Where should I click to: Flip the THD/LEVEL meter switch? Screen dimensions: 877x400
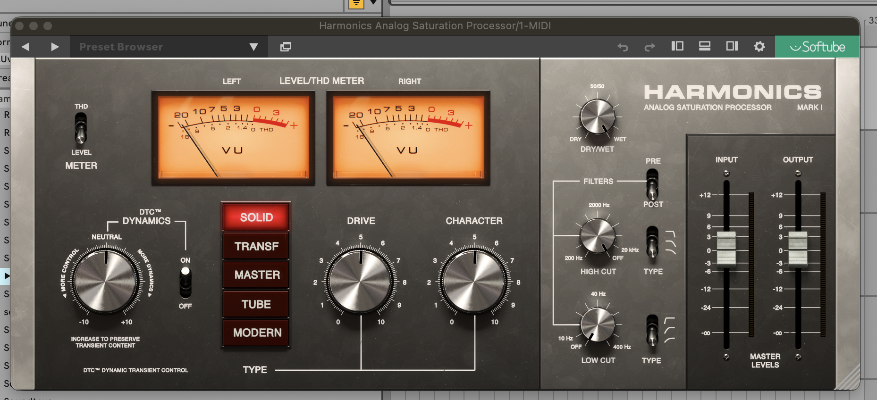tap(81, 128)
